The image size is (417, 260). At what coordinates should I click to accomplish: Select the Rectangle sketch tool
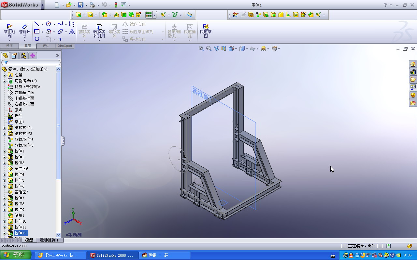click(x=37, y=32)
